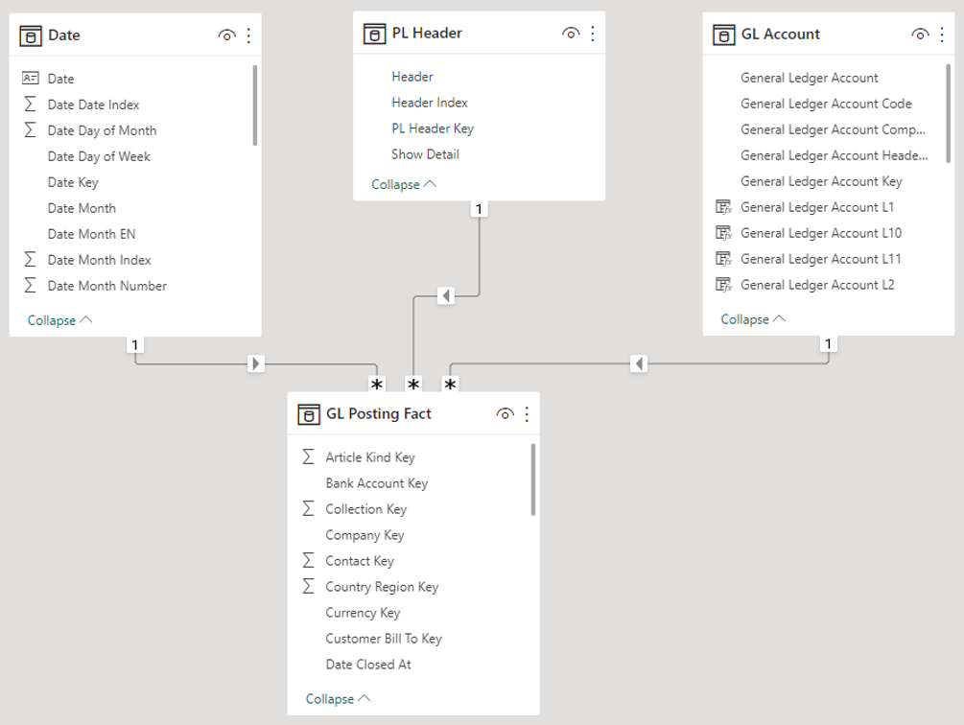The image size is (964, 725).
Task: Select the General Ledger Account L1 field
Action: (816, 207)
